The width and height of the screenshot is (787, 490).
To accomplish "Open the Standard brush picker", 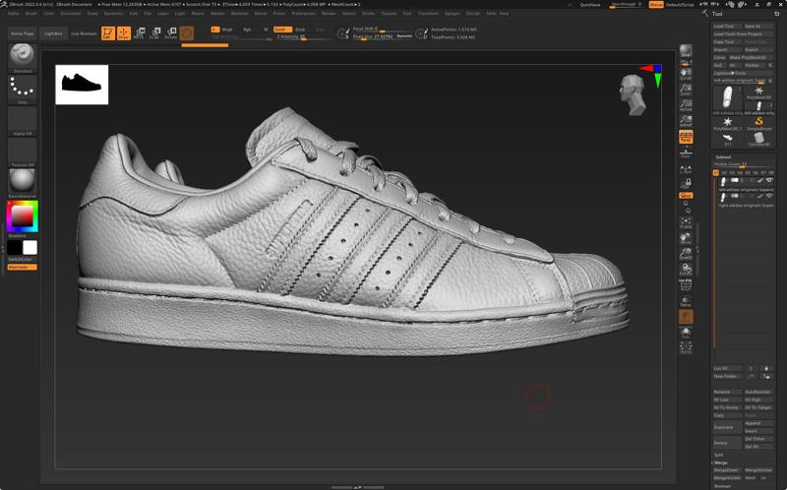I will [x=22, y=58].
